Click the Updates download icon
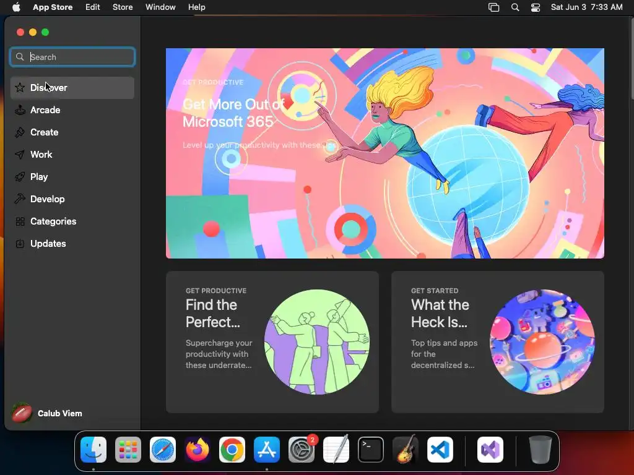Screen dimensions: 634x475 coord(20,244)
